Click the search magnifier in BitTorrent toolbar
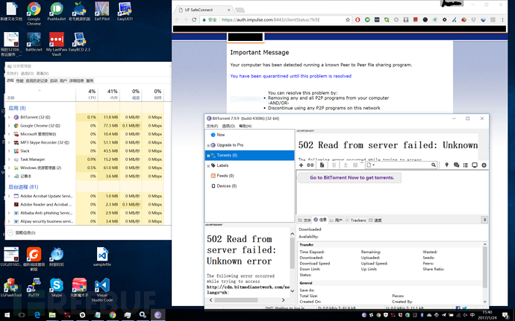The width and height of the screenshot is (515, 321). click(435, 165)
